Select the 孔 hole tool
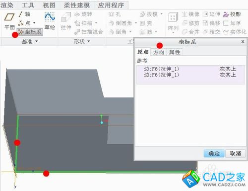Viewport: 248px width, 191px height. (x=115, y=14)
